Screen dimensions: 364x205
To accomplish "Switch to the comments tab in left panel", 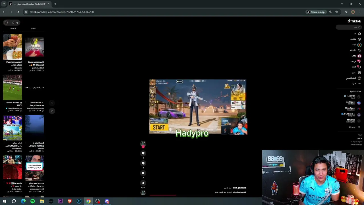I will point(34,28).
